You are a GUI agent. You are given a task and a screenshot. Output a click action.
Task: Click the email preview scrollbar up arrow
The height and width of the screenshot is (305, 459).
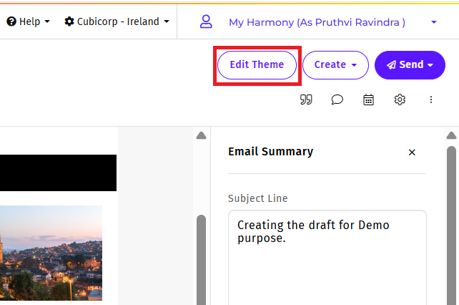coord(201,135)
